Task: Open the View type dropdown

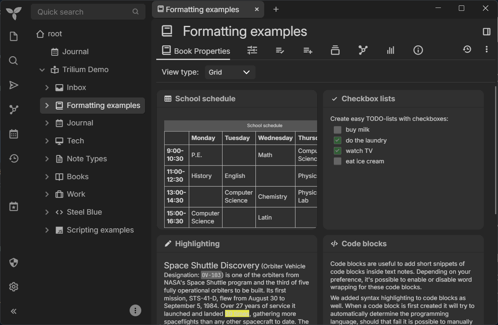Action: tap(230, 72)
